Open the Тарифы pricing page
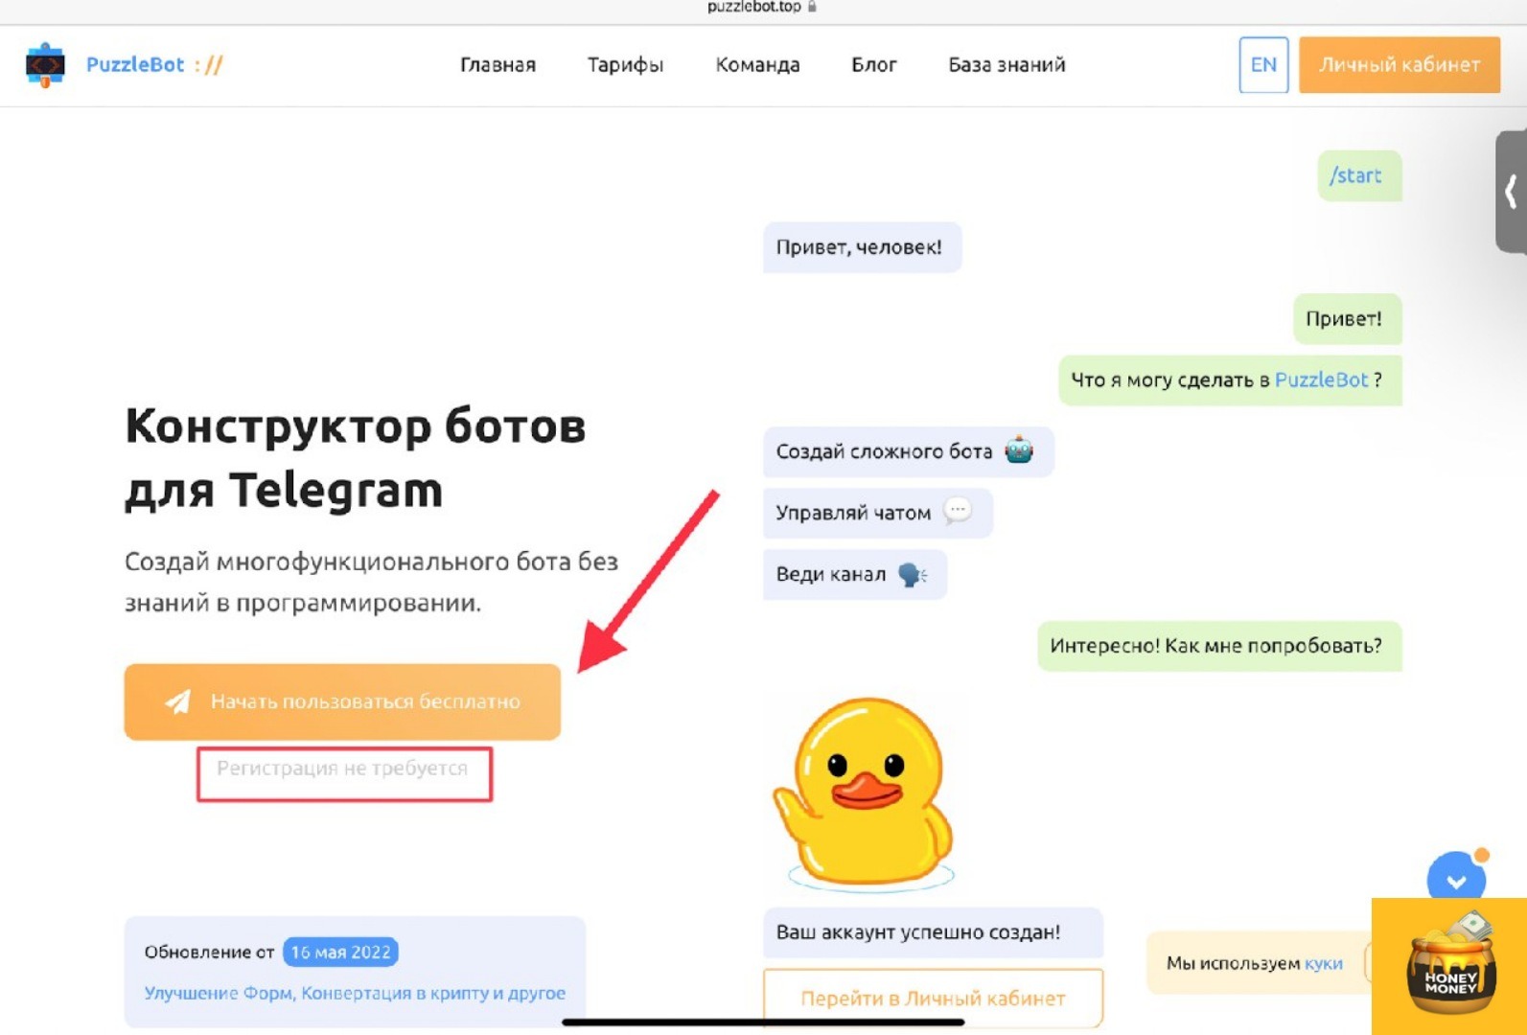1527x1035 pixels. coord(625,65)
